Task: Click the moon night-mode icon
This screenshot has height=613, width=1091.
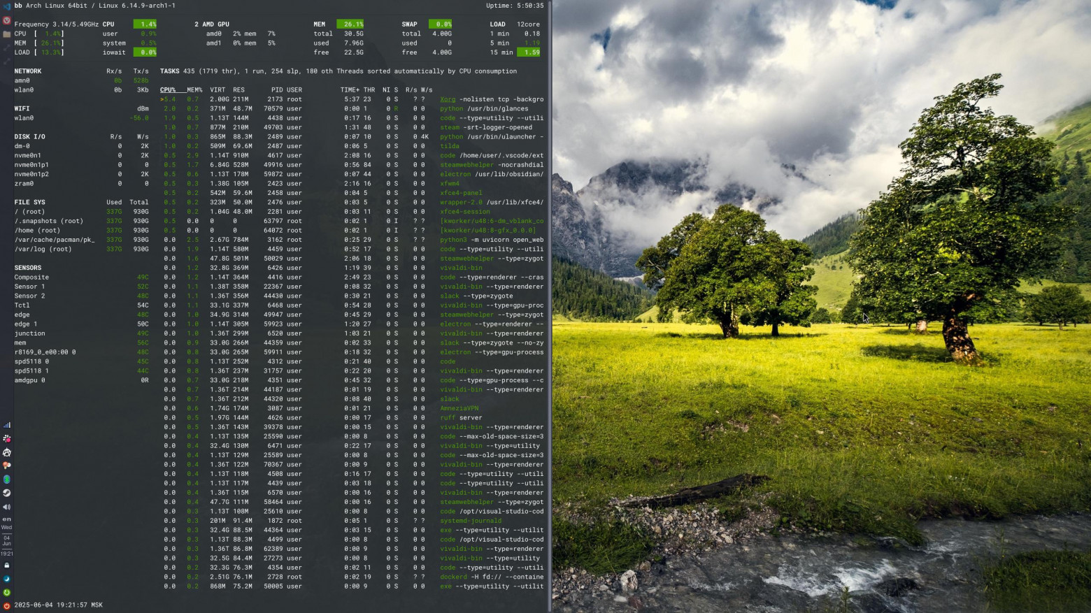Action: click(x=7, y=579)
